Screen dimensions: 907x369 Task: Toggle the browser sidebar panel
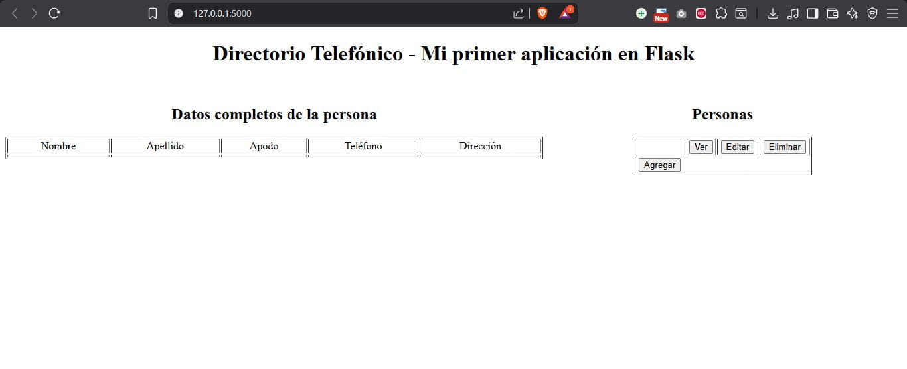click(813, 13)
